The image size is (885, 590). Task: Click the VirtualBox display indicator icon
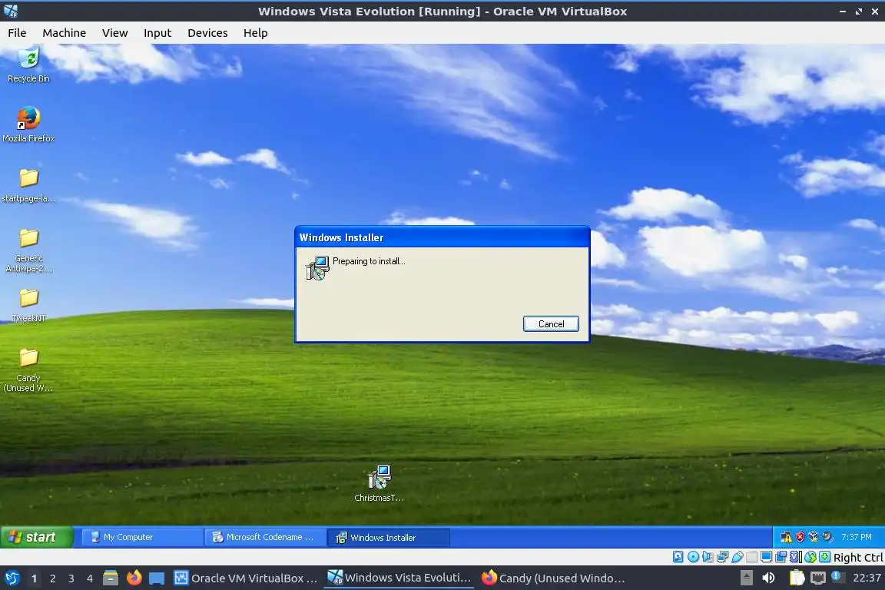click(x=767, y=557)
